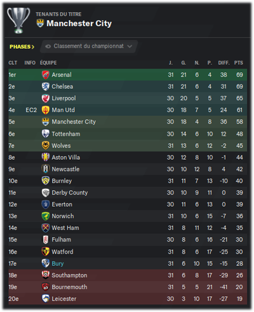254x312 pixels.
Task: Sort table by PTS column header
Action: (x=239, y=63)
